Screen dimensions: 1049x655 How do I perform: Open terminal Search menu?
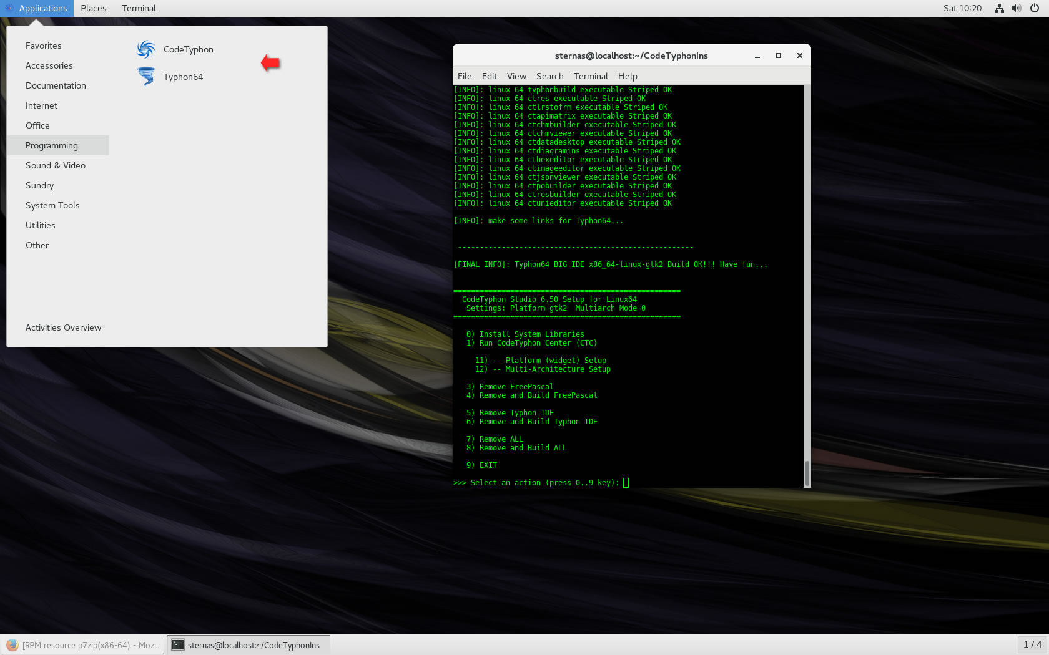550,76
